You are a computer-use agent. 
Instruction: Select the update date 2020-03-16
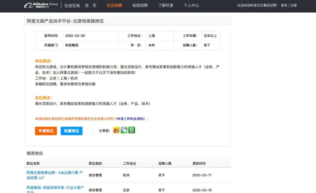click(202, 190)
